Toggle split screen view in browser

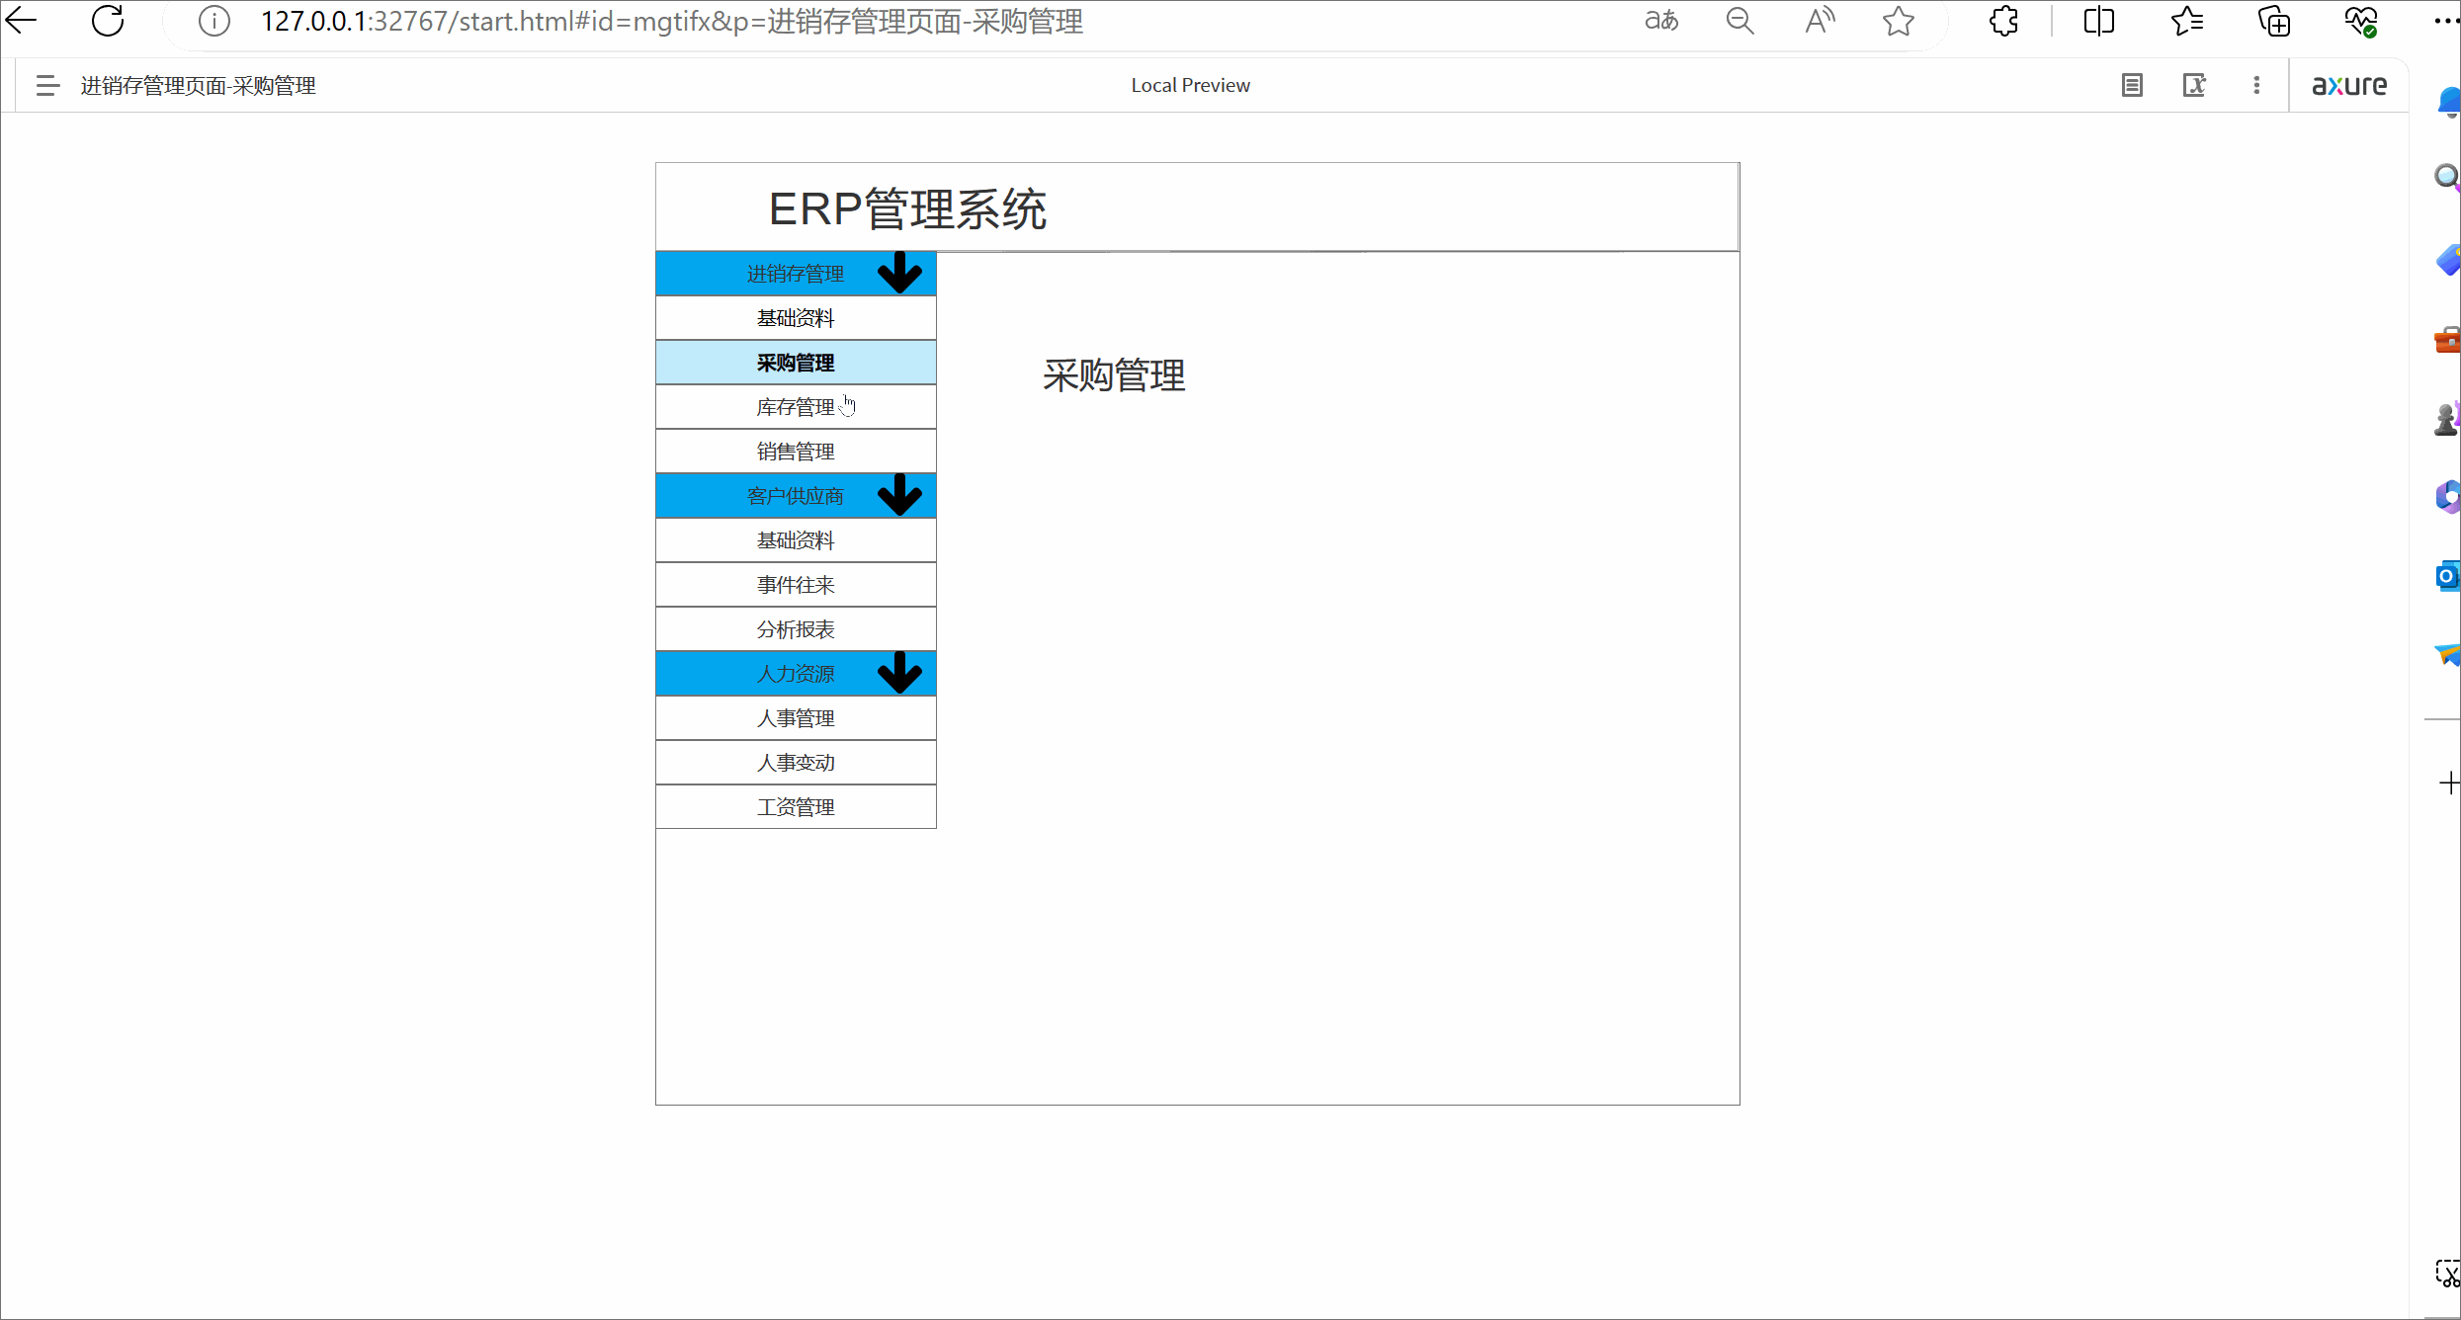2098,21
